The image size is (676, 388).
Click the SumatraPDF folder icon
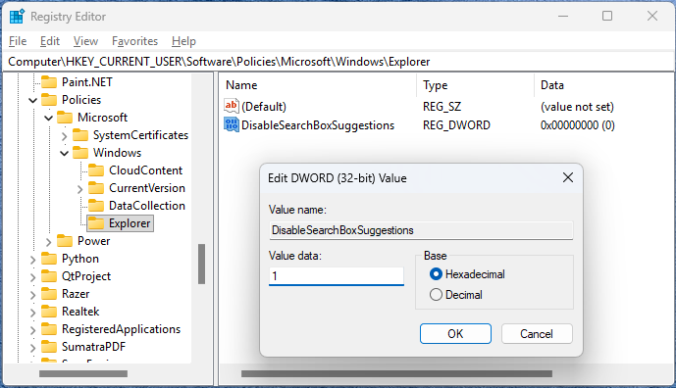(49, 347)
